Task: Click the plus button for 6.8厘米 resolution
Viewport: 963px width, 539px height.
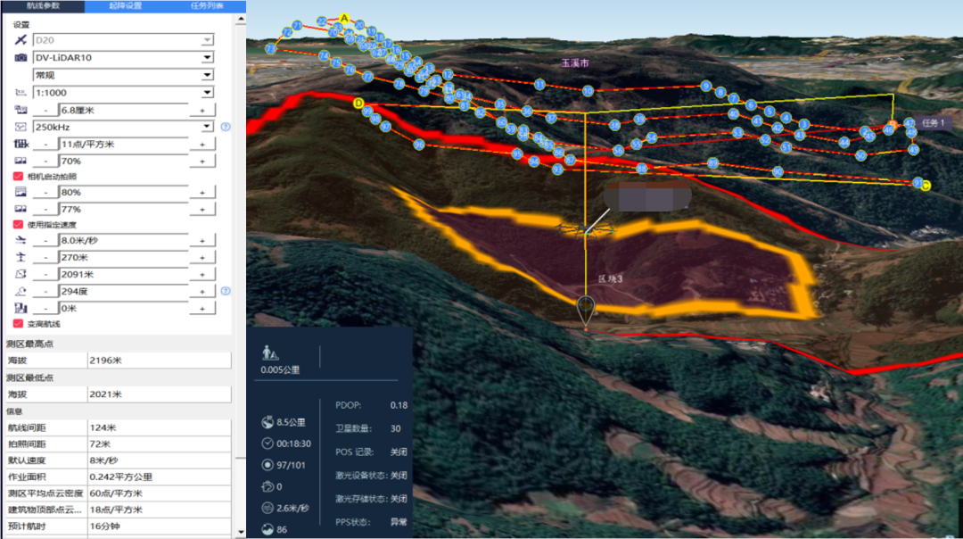Action: click(202, 110)
